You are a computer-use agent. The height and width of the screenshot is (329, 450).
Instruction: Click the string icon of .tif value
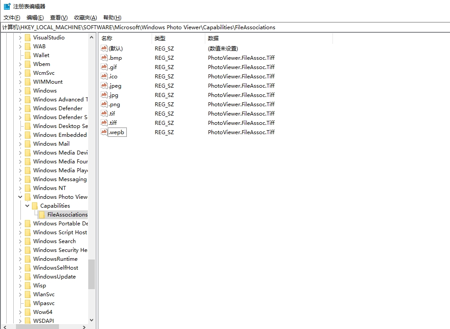[x=104, y=113]
